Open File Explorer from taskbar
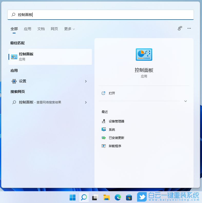Image resolution: width=202 pixels, height=203 pixels. pyautogui.click(x=107, y=197)
